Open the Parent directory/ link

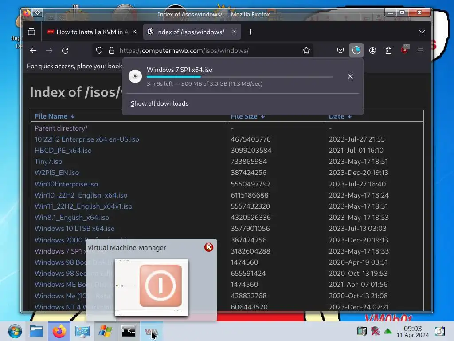pos(61,128)
